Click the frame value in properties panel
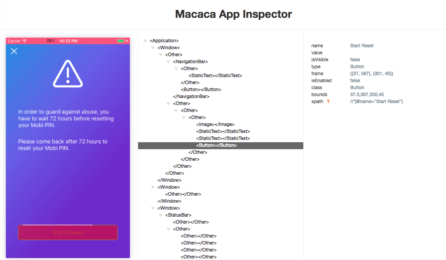 pos(372,74)
